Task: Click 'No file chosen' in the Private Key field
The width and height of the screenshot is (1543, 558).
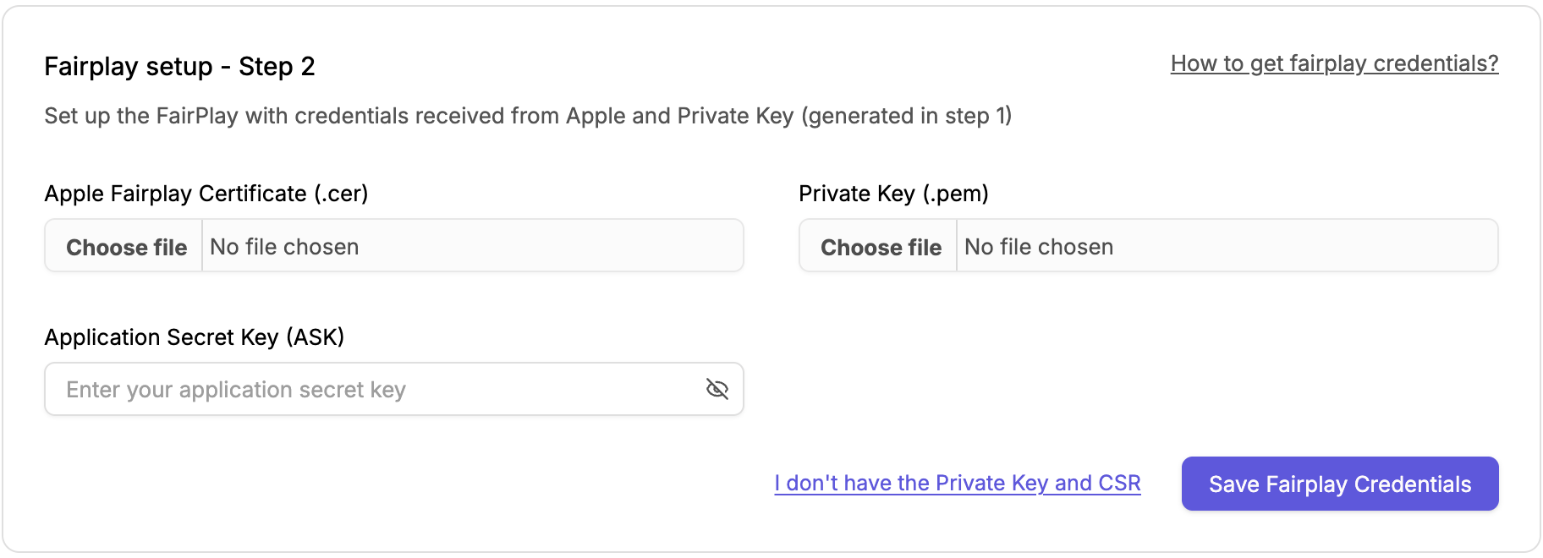Action: tap(1039, 247)
